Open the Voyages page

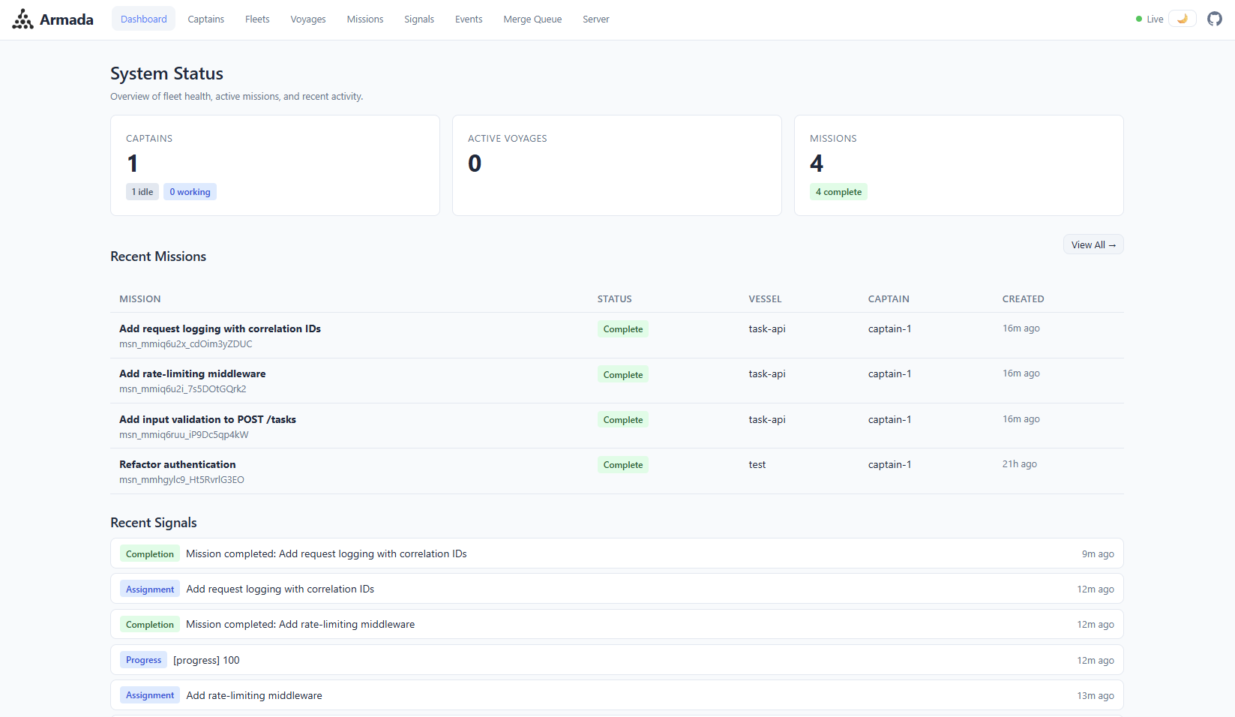307,19
